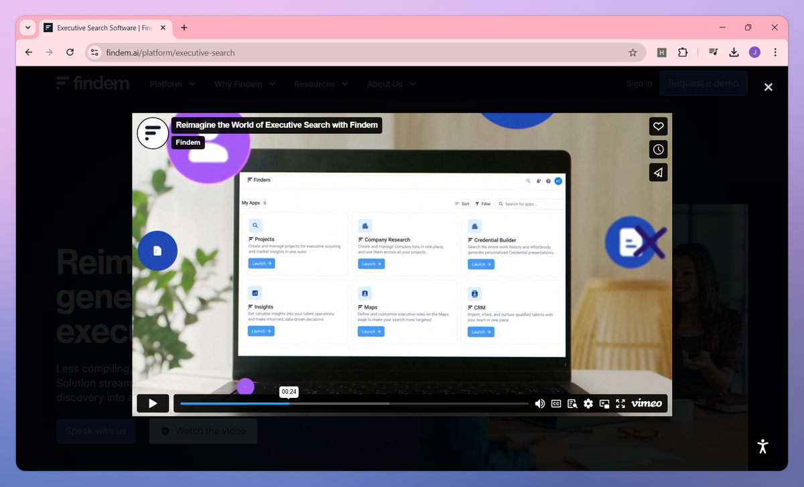The height and width of the screenshot is (487, 804).
Task: Open the Findem channel avatar in video
Action: [x=153, y=133]
